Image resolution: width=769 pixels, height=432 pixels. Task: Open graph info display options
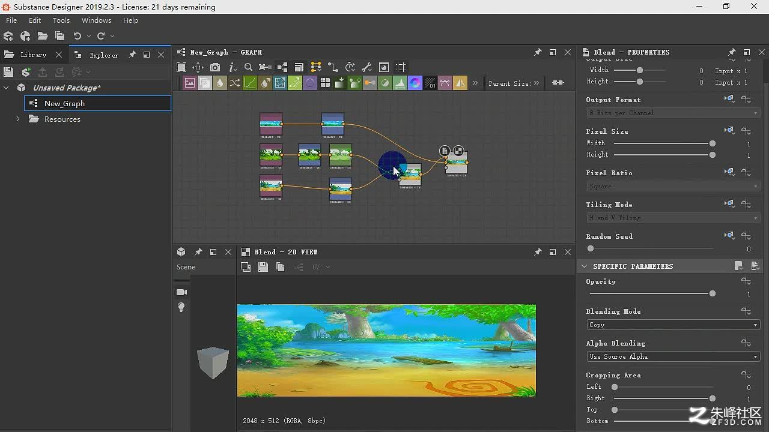[x=232, y=67]
